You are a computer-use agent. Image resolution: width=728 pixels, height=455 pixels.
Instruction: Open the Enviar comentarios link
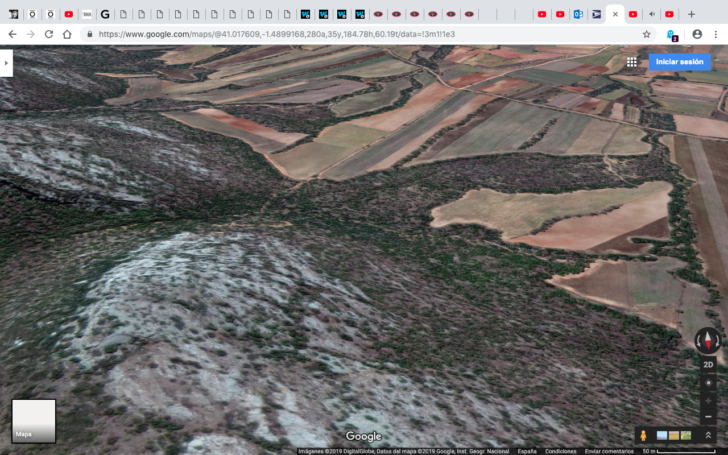(609, 451)
